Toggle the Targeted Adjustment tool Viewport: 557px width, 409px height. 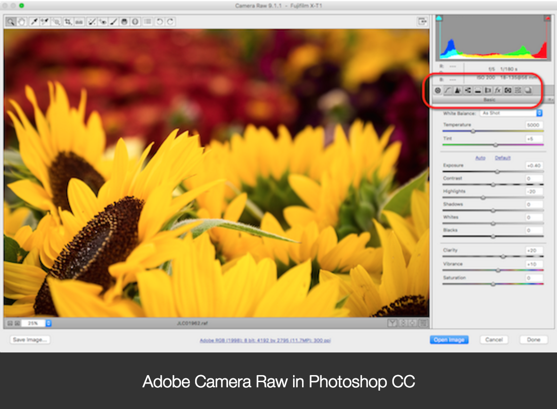(x=56, y=21)
